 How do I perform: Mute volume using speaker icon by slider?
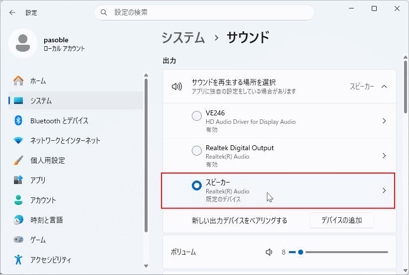[269, 252]
